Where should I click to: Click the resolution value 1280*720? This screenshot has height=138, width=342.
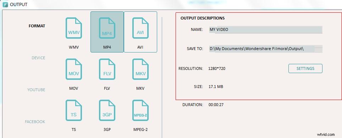point(217,69)
